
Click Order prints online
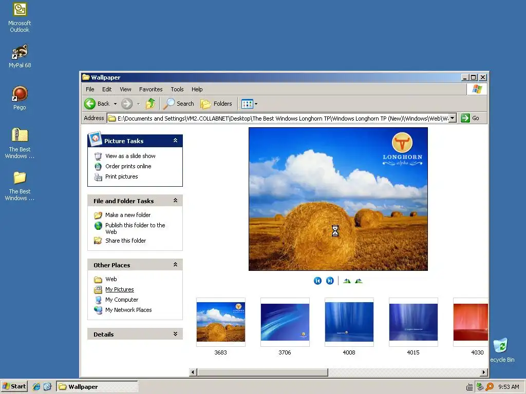[x=128, y=166]
